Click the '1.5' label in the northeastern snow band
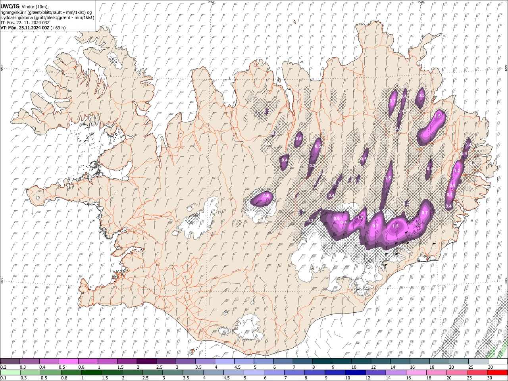 (x=438, y=116)
